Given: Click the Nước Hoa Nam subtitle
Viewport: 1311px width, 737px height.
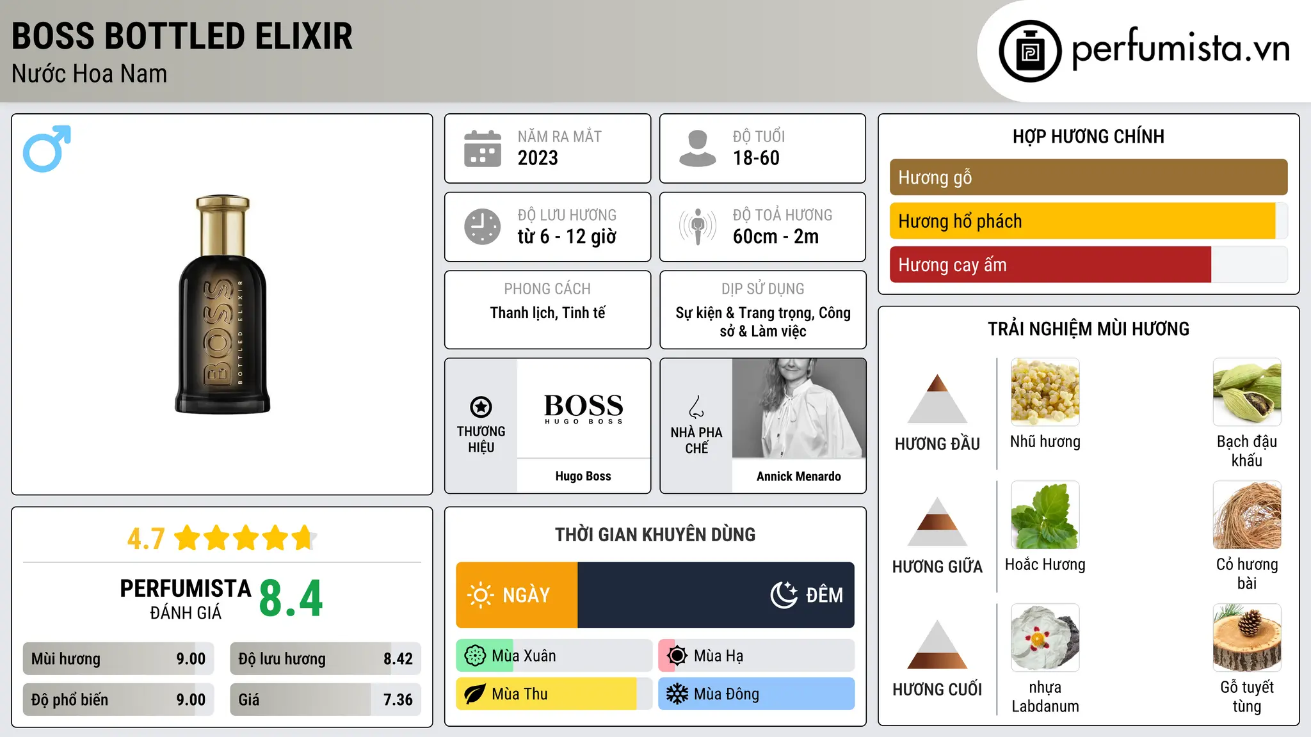Looking at the screenshot, I should (89, 74).
